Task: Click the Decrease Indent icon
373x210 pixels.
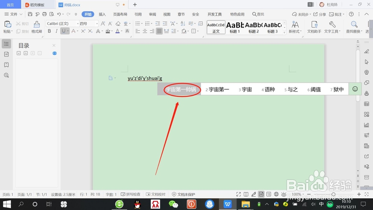Action: pos(158,24)
